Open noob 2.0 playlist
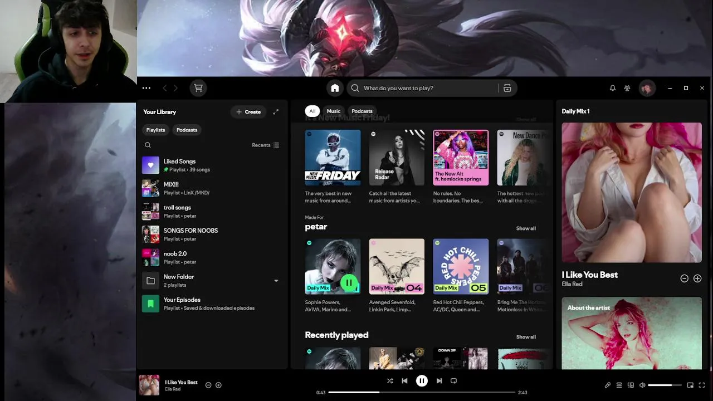The image size is (713, 401). click(x=212, y=257)
